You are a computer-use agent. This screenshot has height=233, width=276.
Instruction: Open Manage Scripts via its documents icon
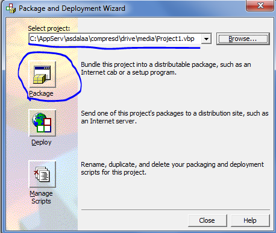point(42,174)
